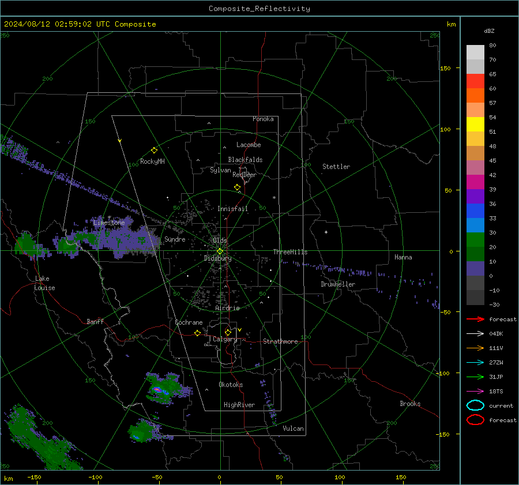Click the cyan current ellipse icon
This screenshot has height=485, width=519.
[475, 405]
